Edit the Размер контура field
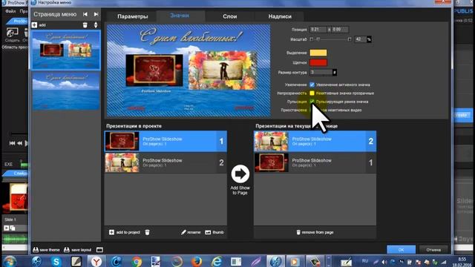The image size is (475, 267). click(321, 73)
